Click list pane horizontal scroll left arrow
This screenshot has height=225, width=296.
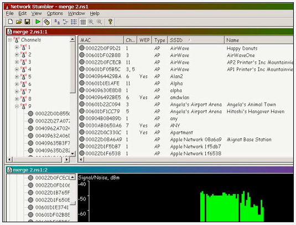pos(81,160)
